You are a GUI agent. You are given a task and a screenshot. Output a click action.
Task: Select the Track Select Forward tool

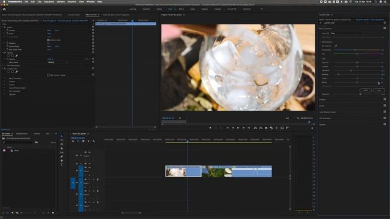click(x=62, y=141)
